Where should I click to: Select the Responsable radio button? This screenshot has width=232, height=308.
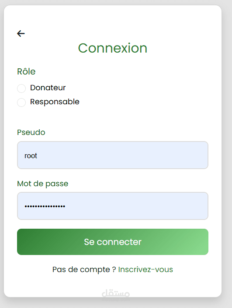[x=21, y=103]
